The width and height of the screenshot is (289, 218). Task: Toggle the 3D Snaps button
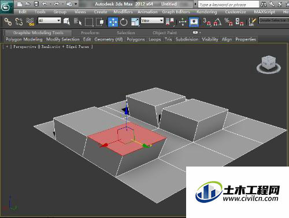207,22
